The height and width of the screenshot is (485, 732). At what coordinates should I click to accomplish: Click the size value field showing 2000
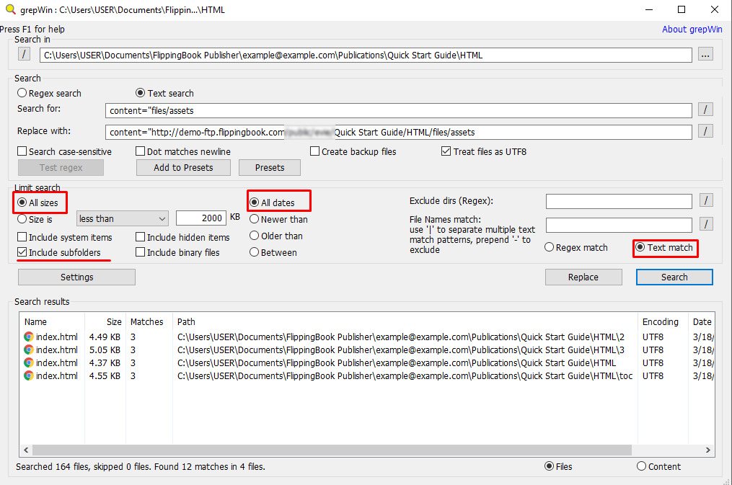201,218
